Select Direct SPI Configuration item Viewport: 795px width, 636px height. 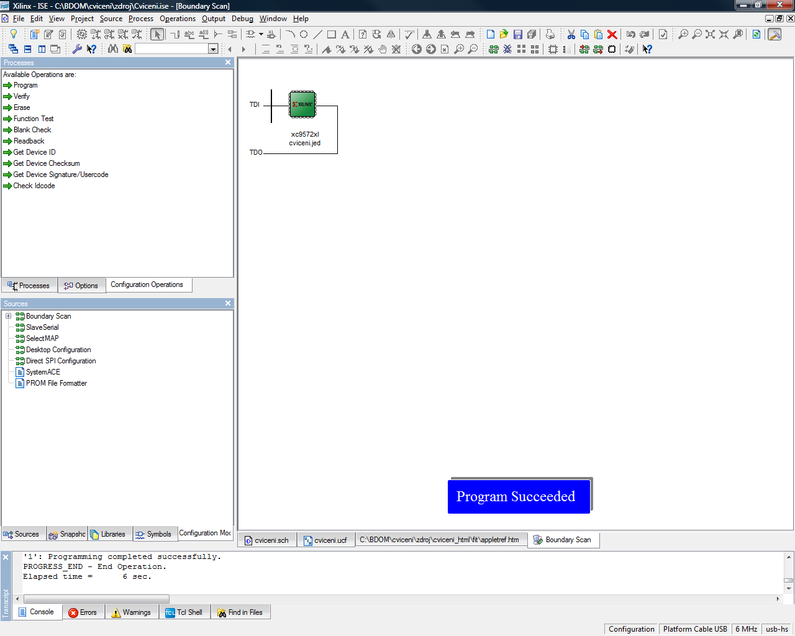coord(56,361)
